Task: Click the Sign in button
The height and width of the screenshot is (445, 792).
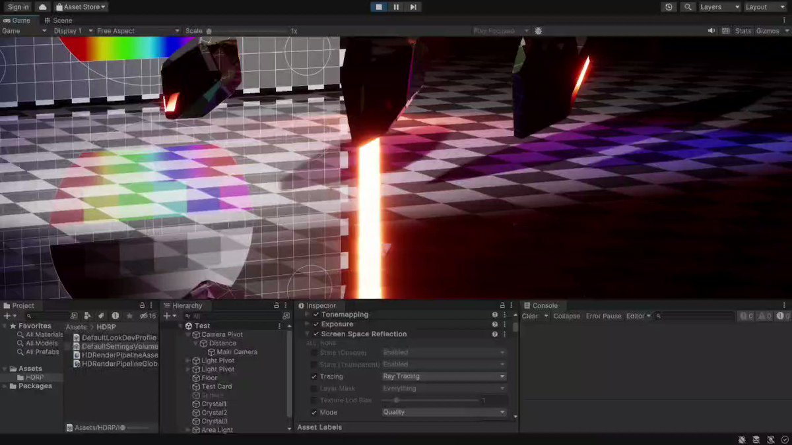Action: tap(17, 7)
